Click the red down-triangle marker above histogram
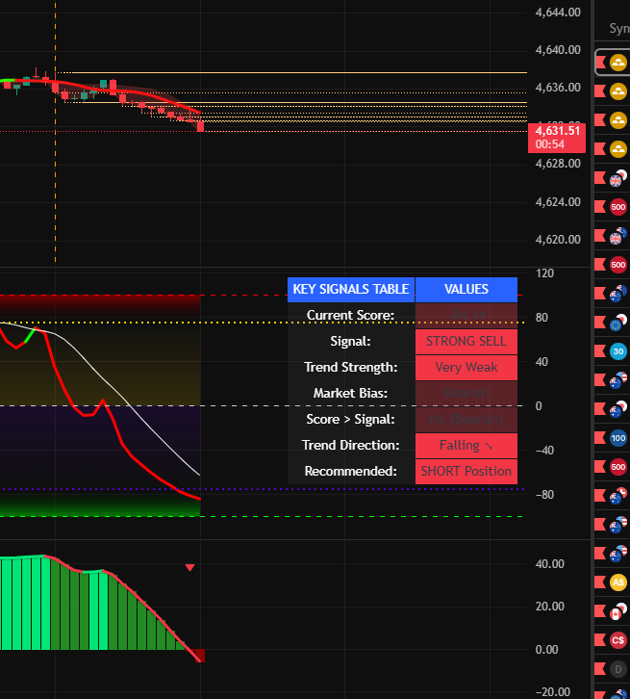 (x=189, y=568)
